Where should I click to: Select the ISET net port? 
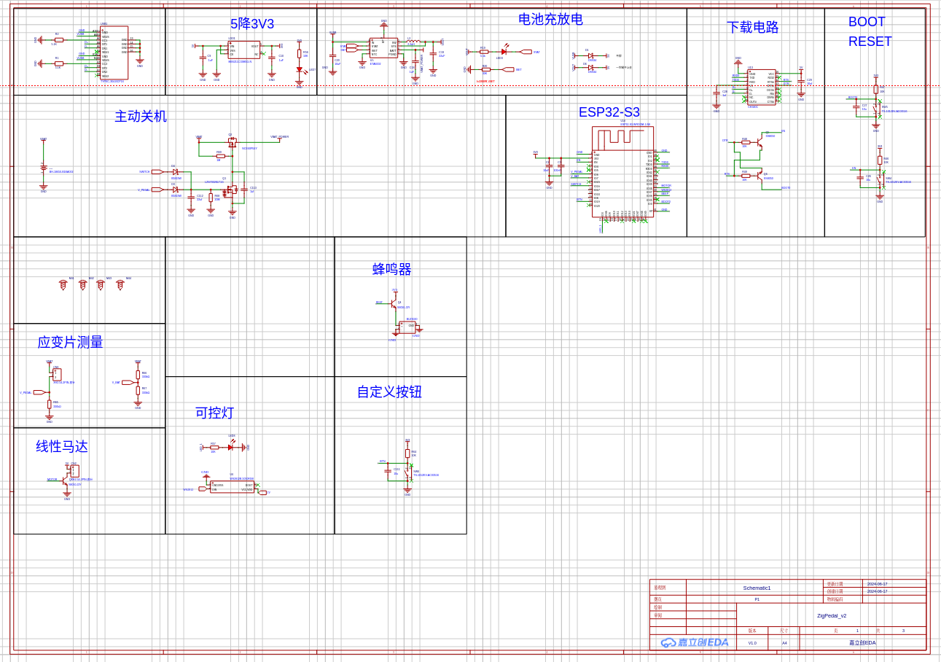pyautogui.click(x=508, y=70)
